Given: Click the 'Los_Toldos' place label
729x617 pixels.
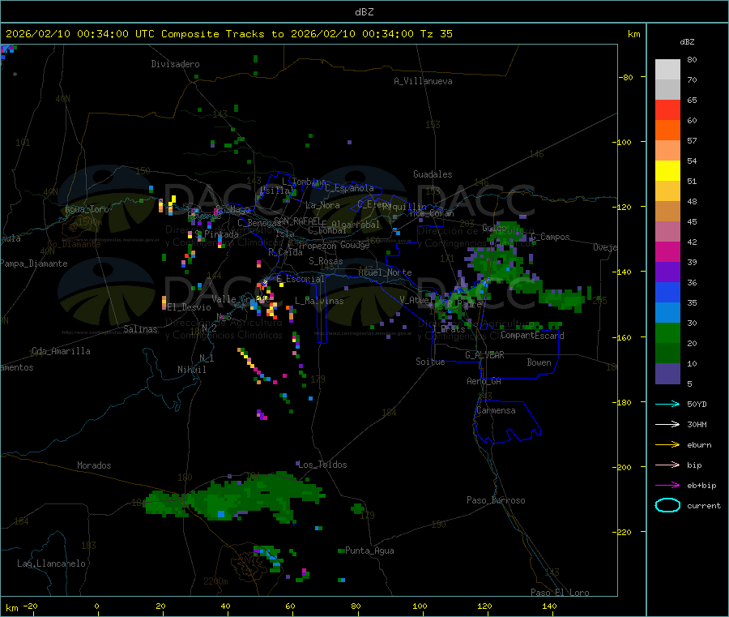Looking at the screenshot, I should [x=322, y=465].
